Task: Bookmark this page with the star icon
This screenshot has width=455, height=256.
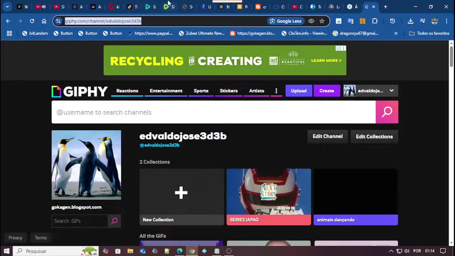Action: point(322,21)
